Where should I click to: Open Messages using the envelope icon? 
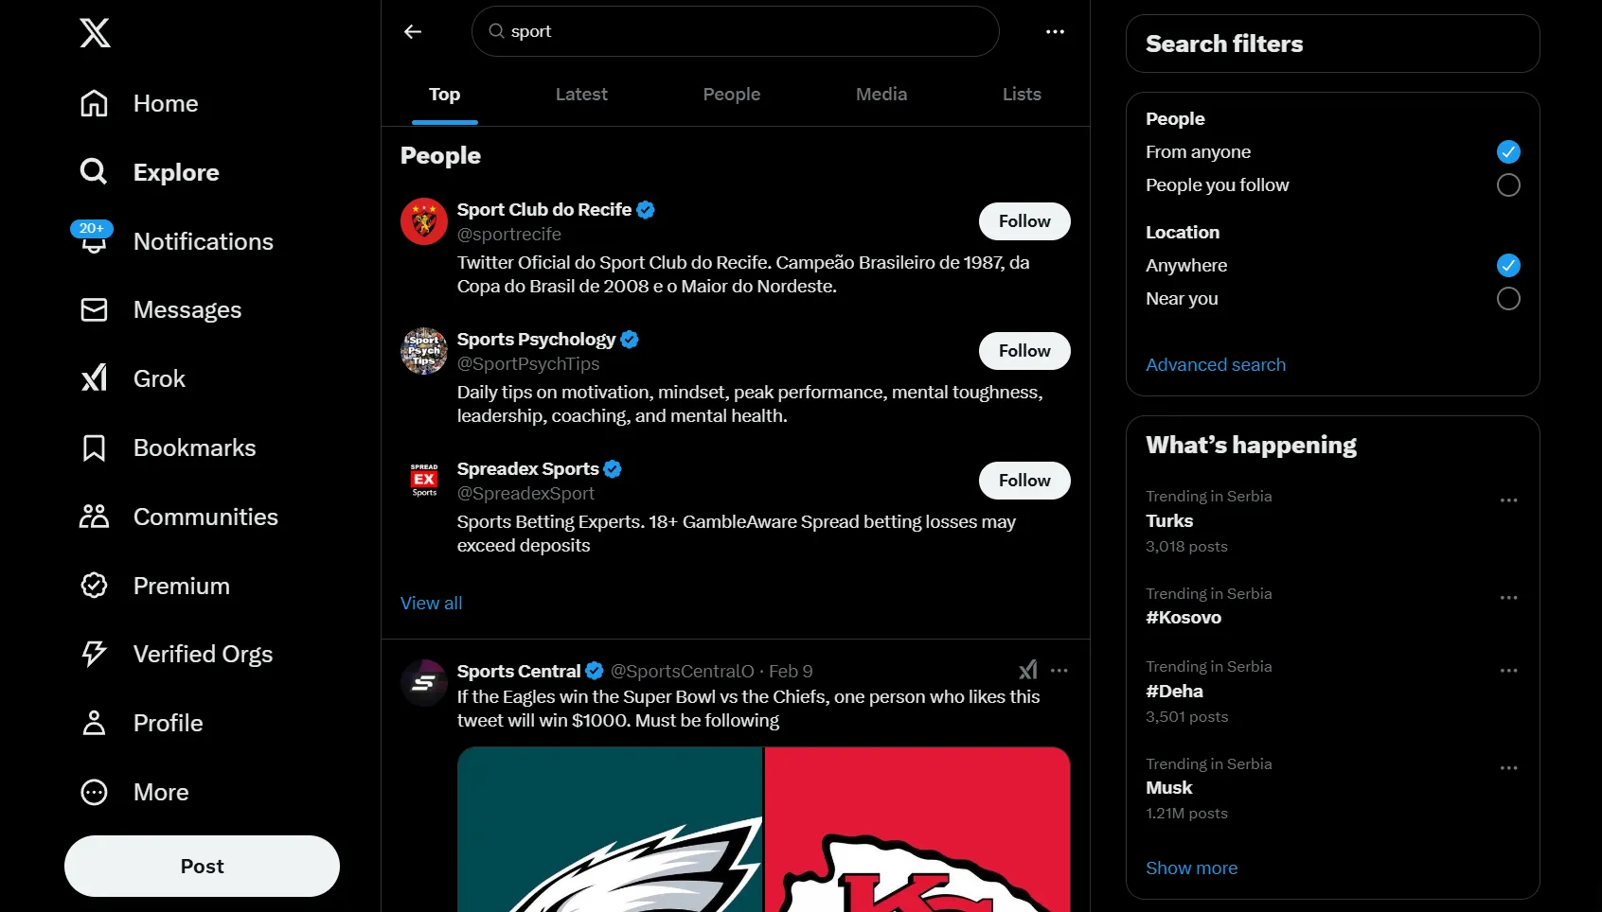click(x=94, y=310)
